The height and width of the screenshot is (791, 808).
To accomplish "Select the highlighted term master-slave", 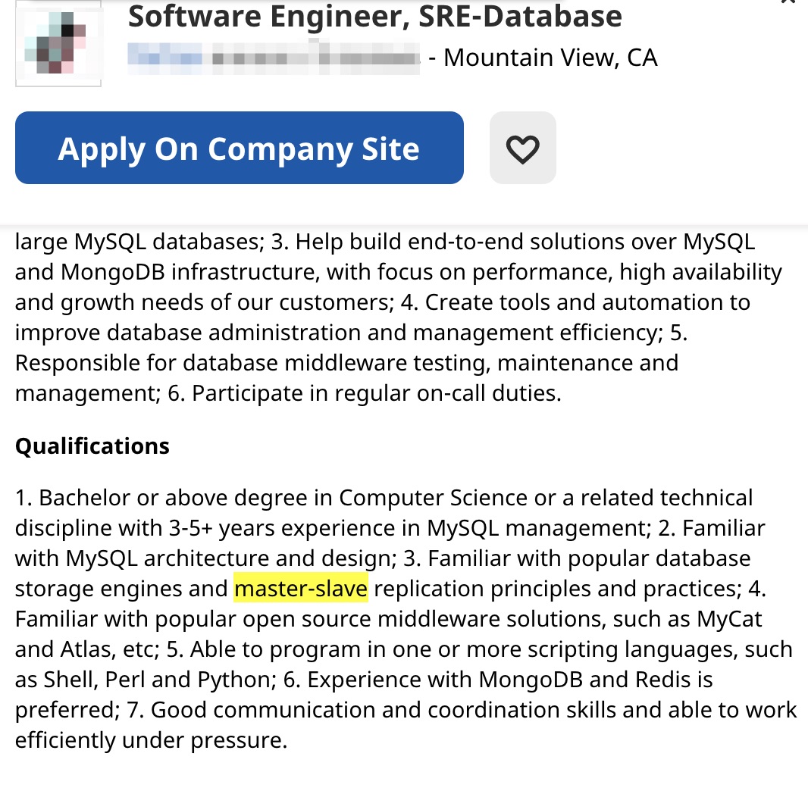I will [x=301, y=588].
